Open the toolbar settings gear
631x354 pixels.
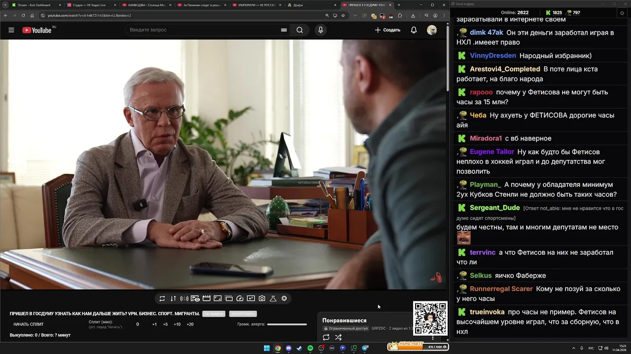tap(284, 298)
